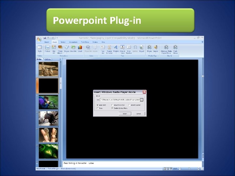Select the photographer with penguin slide thumbnail

pos(48,102)
